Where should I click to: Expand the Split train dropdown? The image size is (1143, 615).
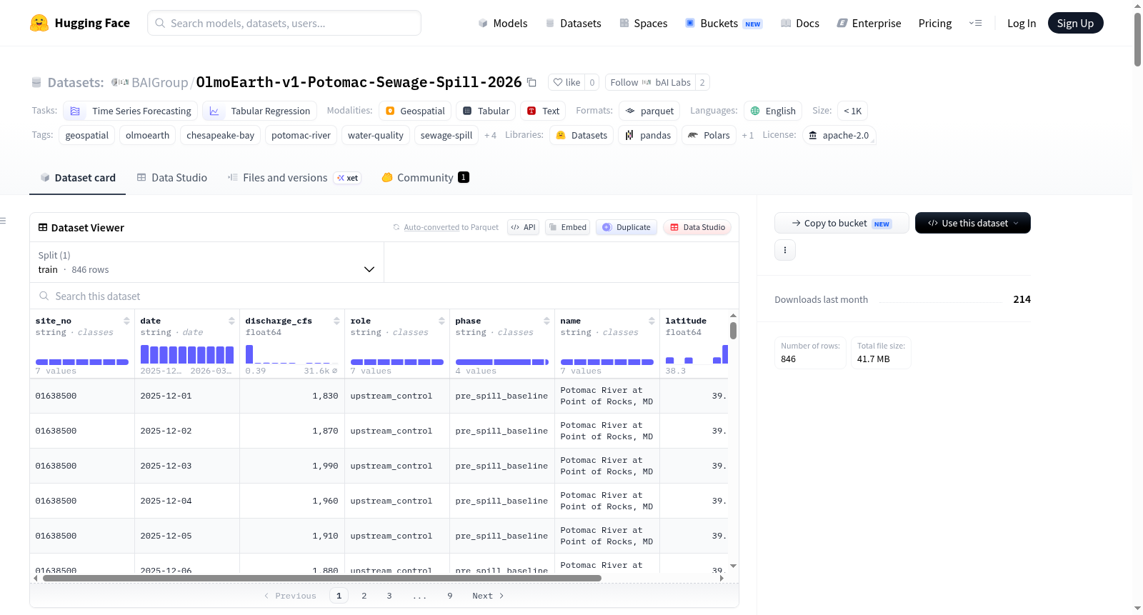click(206, 262)
